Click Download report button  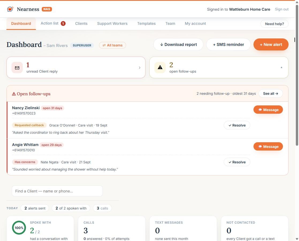[178, 45]
